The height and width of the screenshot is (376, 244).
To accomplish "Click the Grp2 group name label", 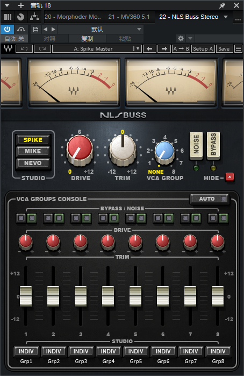I will (x=54, y=361).
